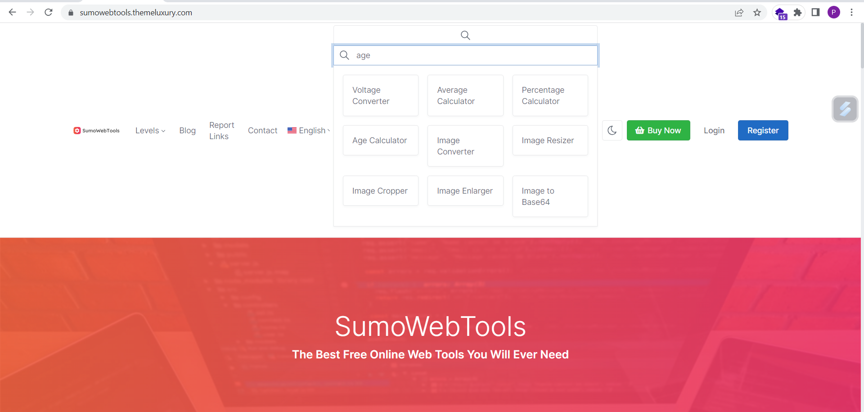
Task: Click the browser forward arrow
Action: tap(30, 12)
